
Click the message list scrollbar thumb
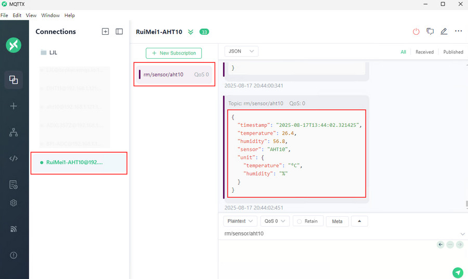(x=466, y=204)
